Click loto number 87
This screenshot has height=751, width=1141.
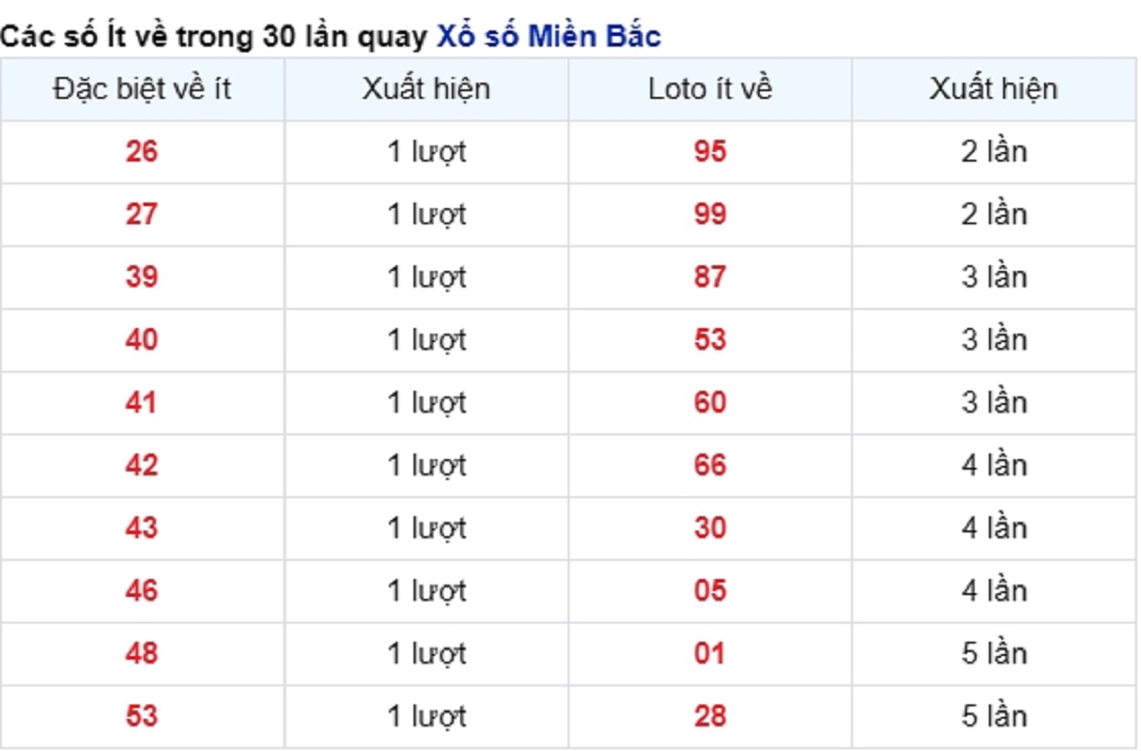[710, 277]
